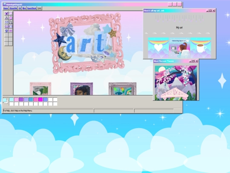Pick the medium blue palette swatch
This screenshot has width=230, height=173.
pyautogui.click(x=31, y=100)
